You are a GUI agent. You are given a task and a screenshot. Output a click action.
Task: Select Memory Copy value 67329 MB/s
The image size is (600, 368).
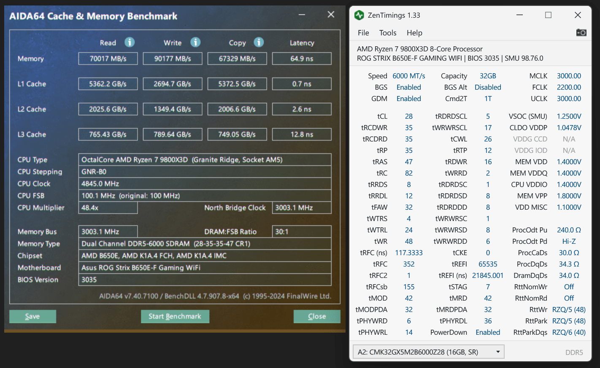click(x=237, y=59)
